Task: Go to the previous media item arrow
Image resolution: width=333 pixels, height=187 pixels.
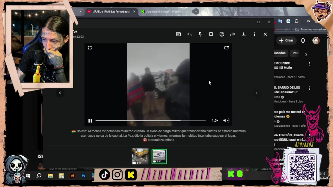Action: pos(60,93)
